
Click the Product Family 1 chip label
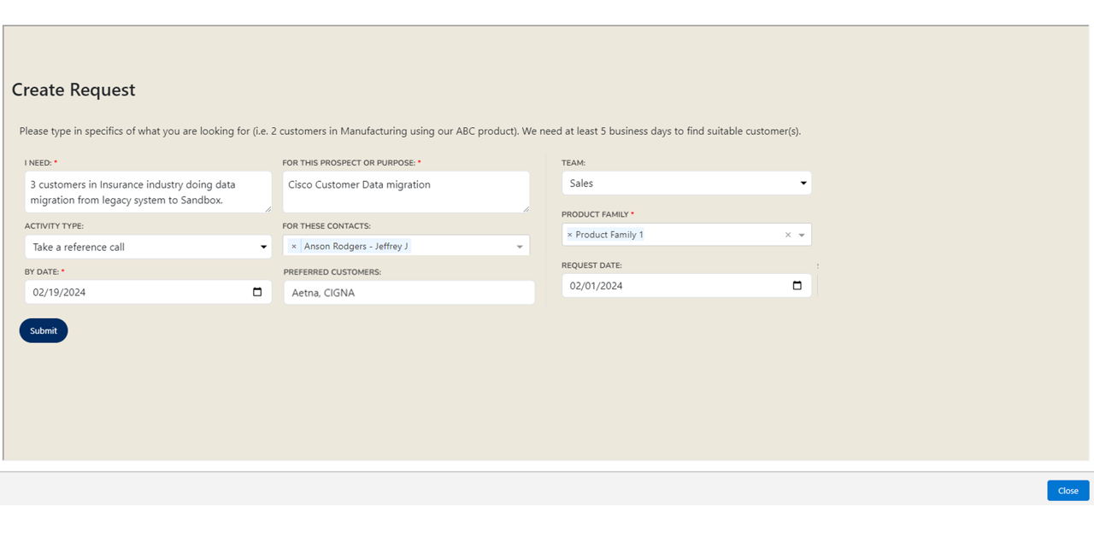click(x=609, y=235)
